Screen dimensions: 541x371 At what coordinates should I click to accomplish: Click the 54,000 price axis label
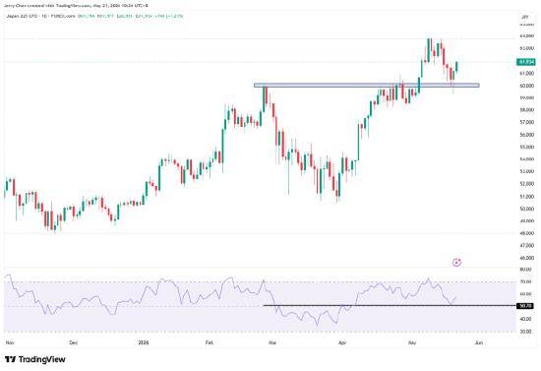526,159
